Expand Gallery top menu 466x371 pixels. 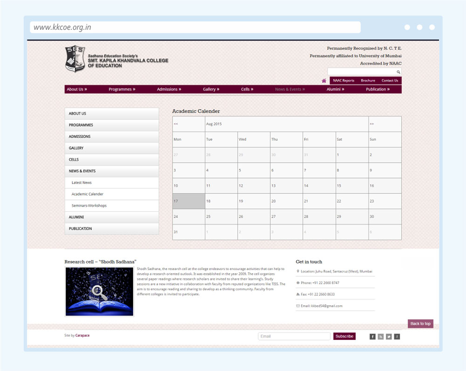(211, 89)
